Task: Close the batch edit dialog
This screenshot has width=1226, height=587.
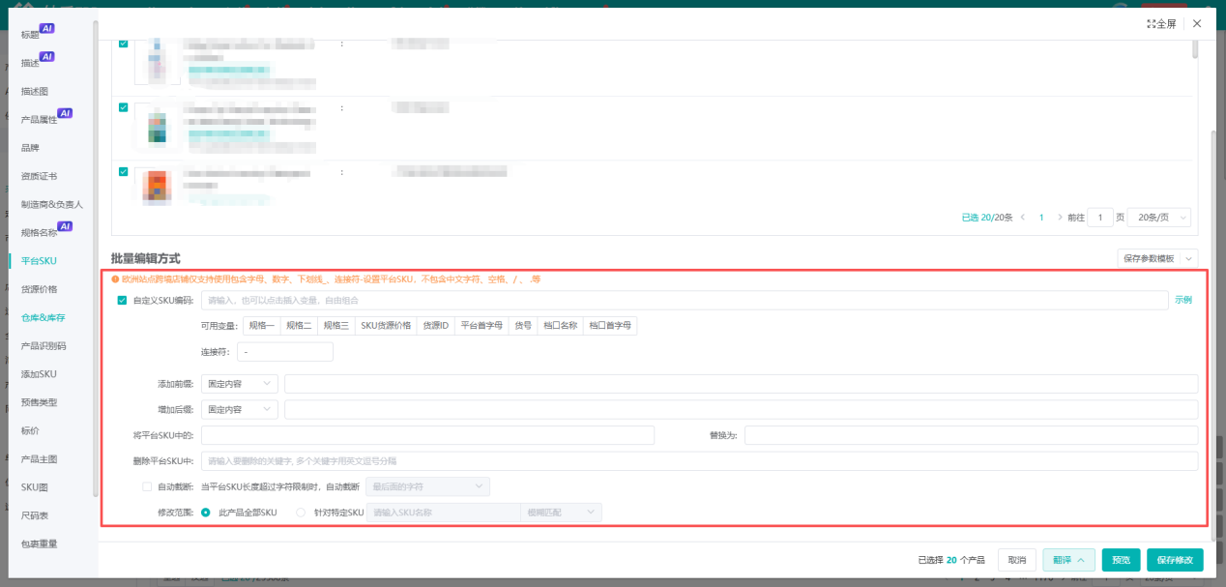Action: pos(1197,23)
